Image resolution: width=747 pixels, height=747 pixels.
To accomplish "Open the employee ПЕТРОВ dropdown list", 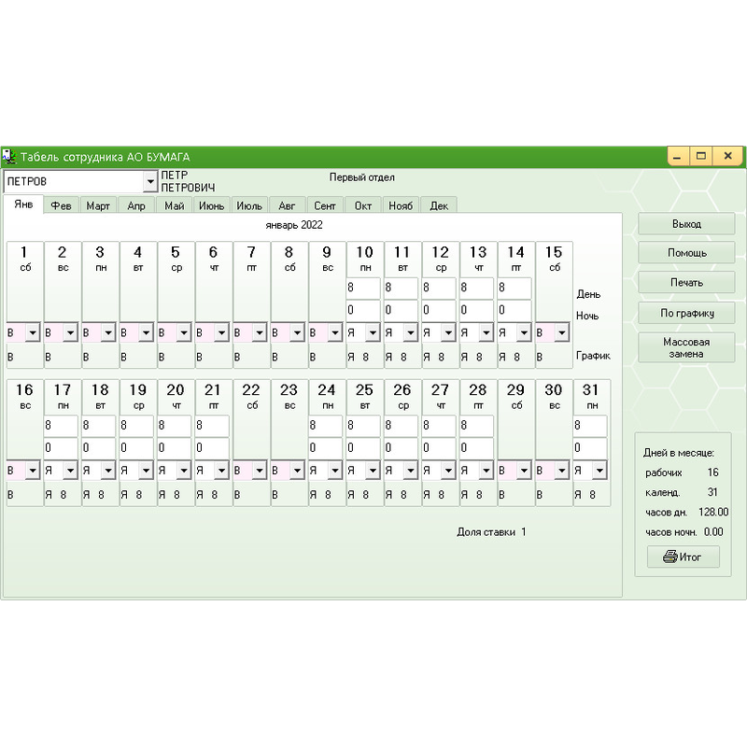I will tap(149, 181).
